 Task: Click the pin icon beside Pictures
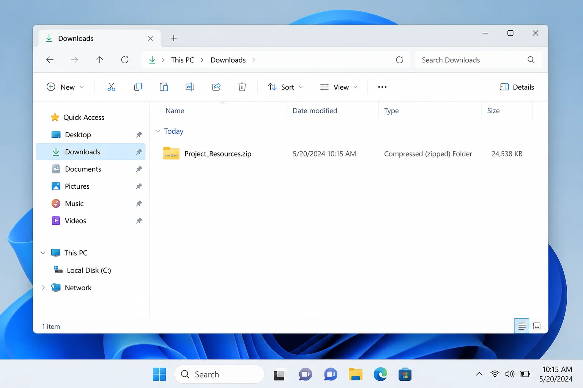[x=139, y=186]
